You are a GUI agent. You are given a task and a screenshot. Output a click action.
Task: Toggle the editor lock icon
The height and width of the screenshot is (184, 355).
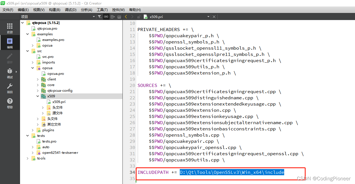tap(138, 17)
